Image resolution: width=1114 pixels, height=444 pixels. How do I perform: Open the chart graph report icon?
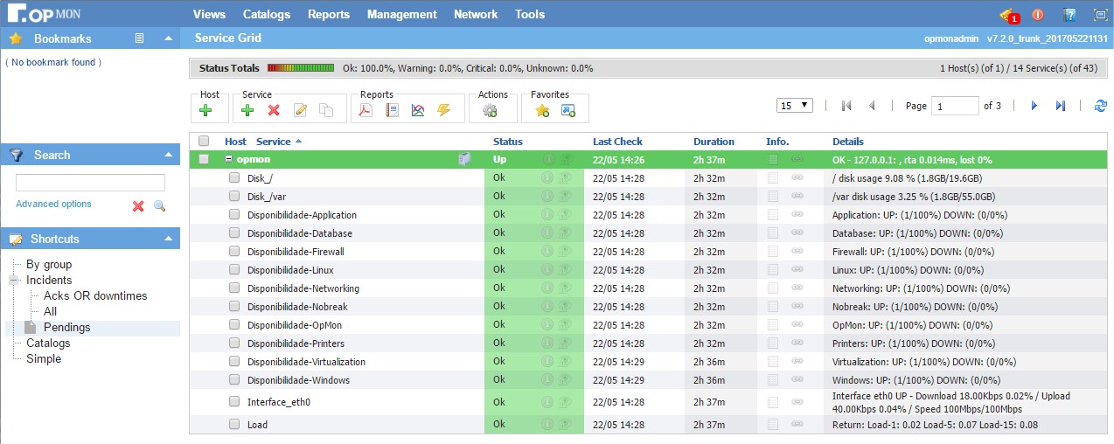[418, 110]
